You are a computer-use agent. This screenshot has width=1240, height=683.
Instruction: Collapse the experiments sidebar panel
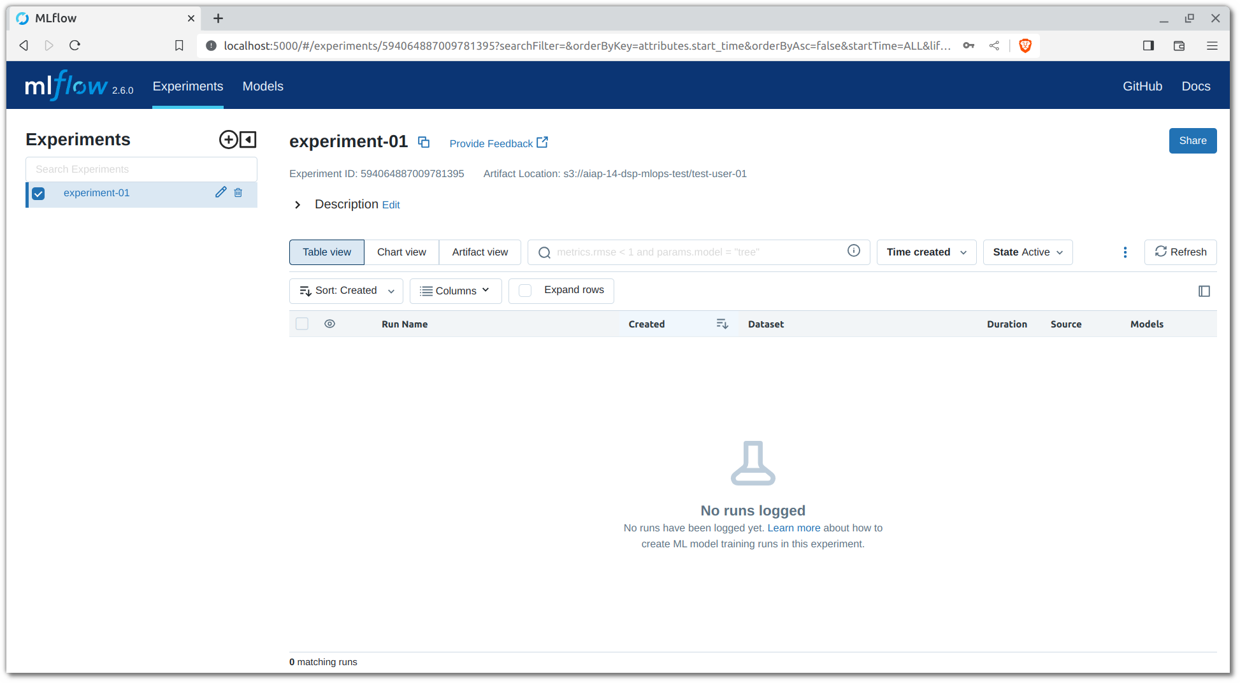click(x=249, y=140)
